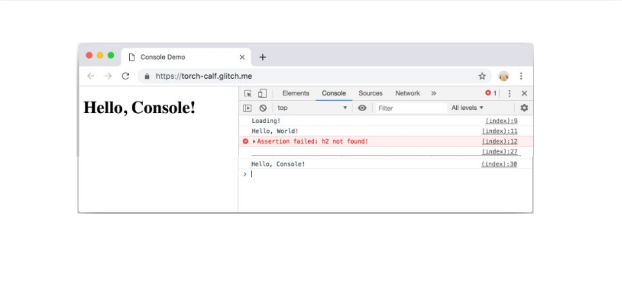This screenshot has height=297, width=622.
Task: Show more DevTools tabs via chevrons
Action: [434, 93]
